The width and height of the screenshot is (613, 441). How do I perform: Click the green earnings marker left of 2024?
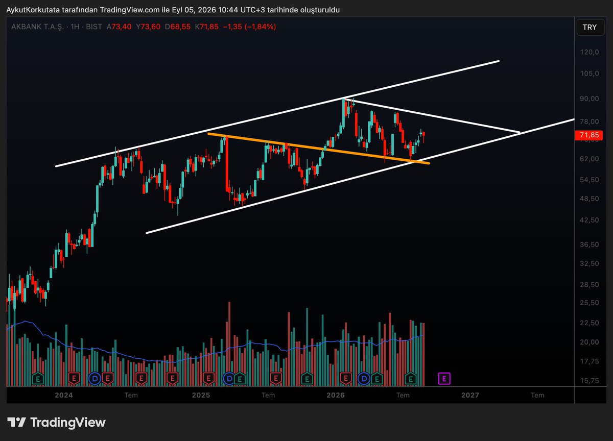[38, 378]
